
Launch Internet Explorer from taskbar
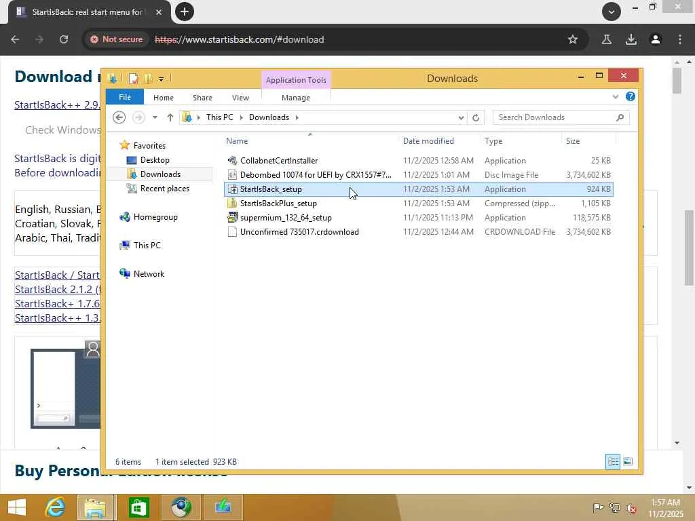click(x=56, y=507)
